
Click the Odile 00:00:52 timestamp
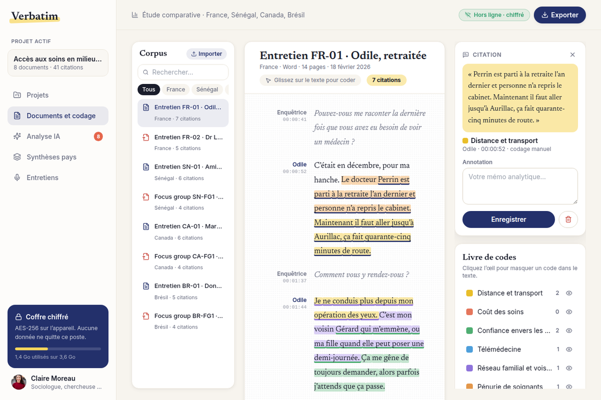pyautogui.click(x=294, y=171)
